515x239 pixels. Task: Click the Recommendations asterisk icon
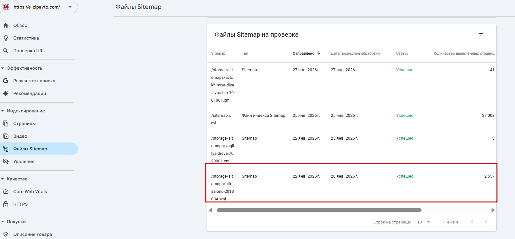click(x=6, y=93)
